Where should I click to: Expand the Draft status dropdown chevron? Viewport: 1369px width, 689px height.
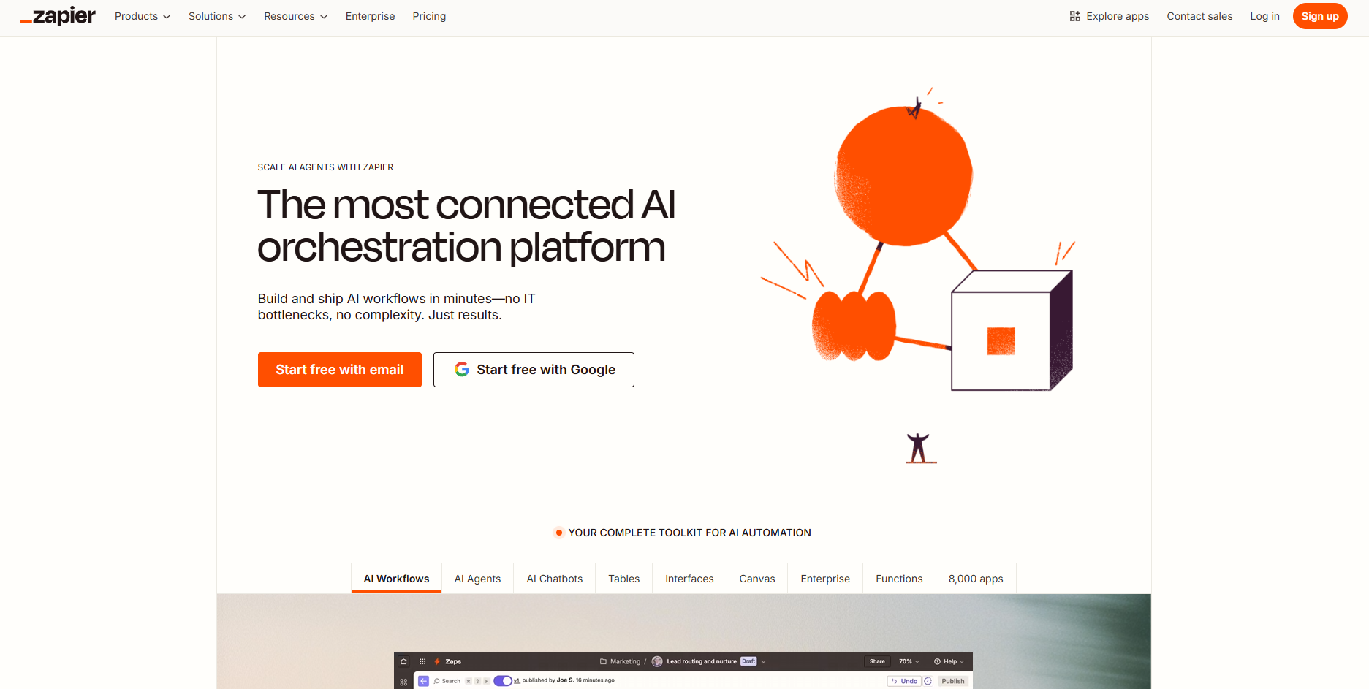click(764, 661)
